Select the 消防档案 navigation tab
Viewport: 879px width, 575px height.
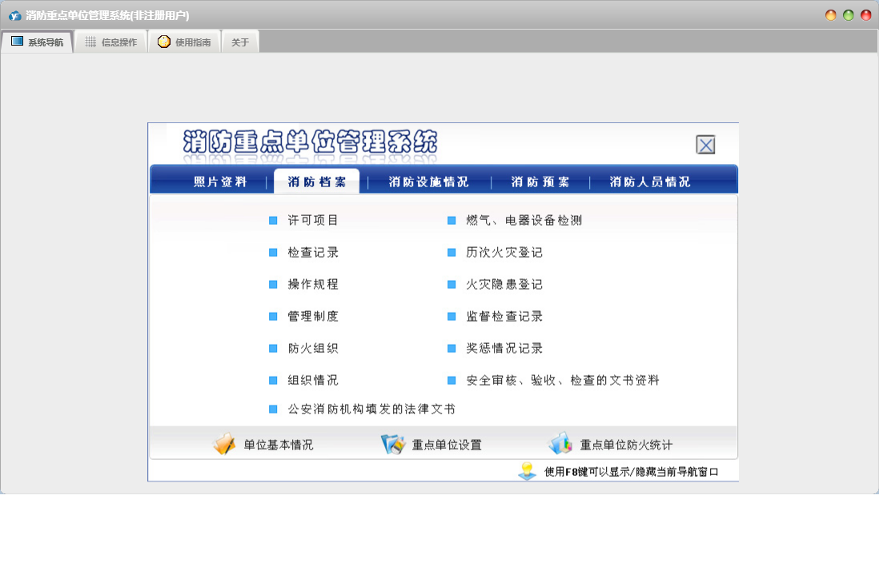tap(317, 182)
